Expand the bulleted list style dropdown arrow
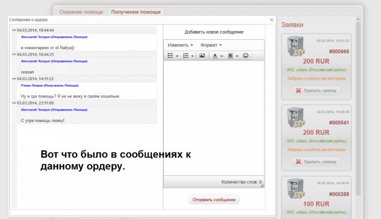This screenshot has width=381, height=219. tap(177, 56)
